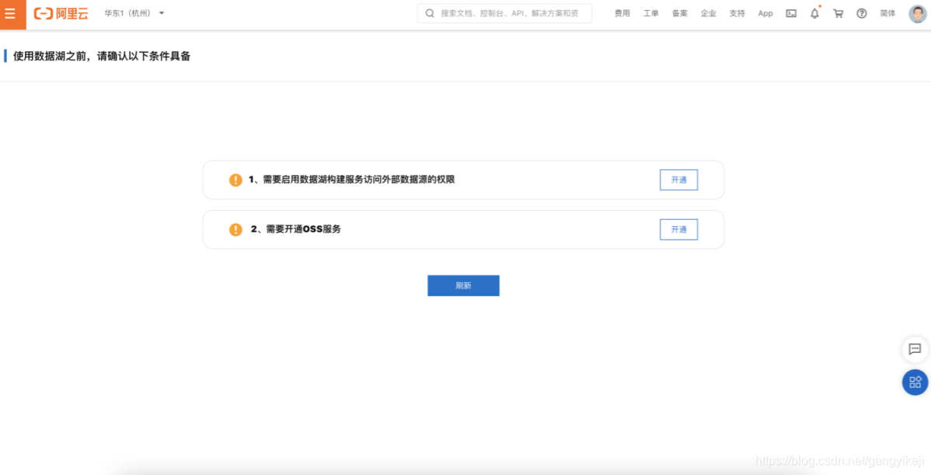Viewport: 931px width, 475px height.
Task: Open the floating app-grid shortcut icon
Action: 915,382
